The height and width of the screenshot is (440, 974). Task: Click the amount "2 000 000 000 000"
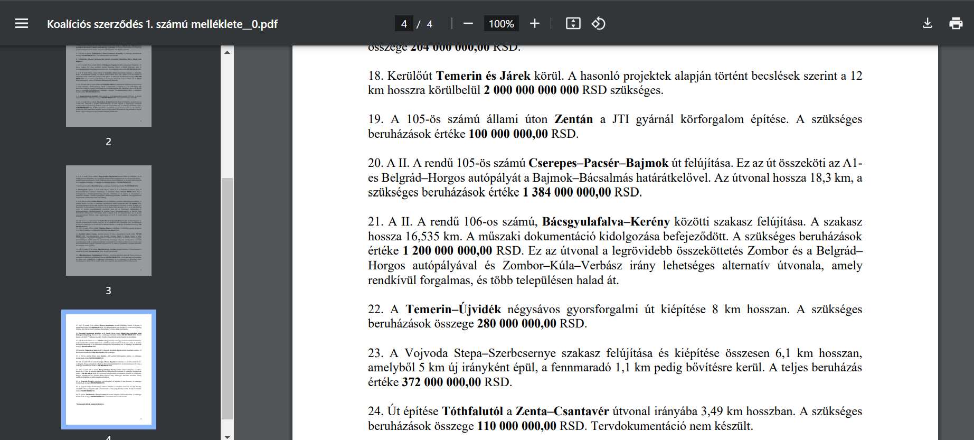(x=531, y=90)
